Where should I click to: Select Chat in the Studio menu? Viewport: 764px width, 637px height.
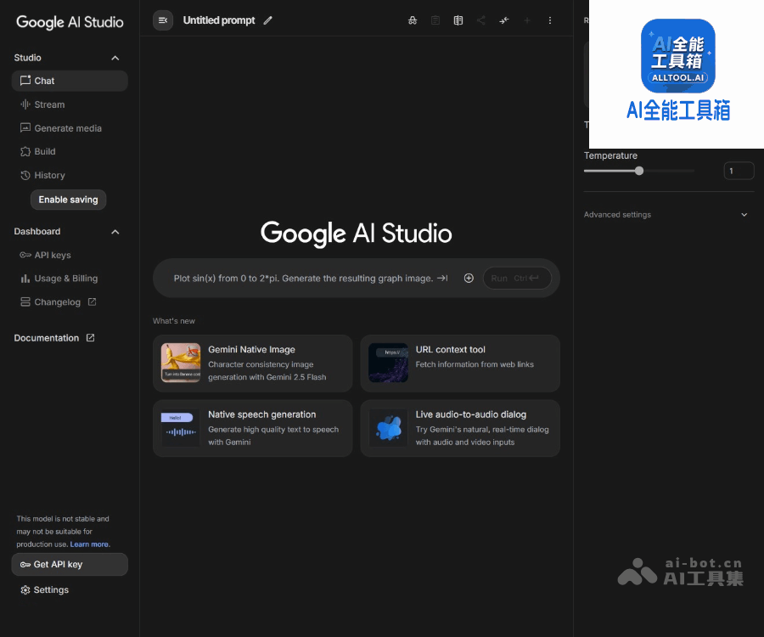pyautogui.click(x=70, y=81)
